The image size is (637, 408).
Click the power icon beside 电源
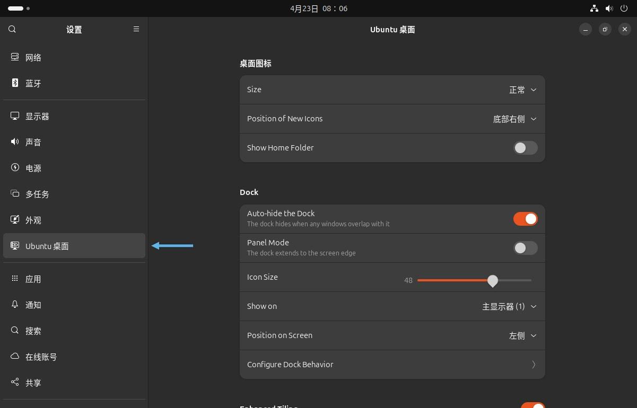[15, 167]
